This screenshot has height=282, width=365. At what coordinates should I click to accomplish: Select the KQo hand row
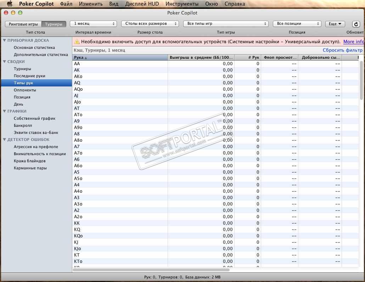(215, 236)
